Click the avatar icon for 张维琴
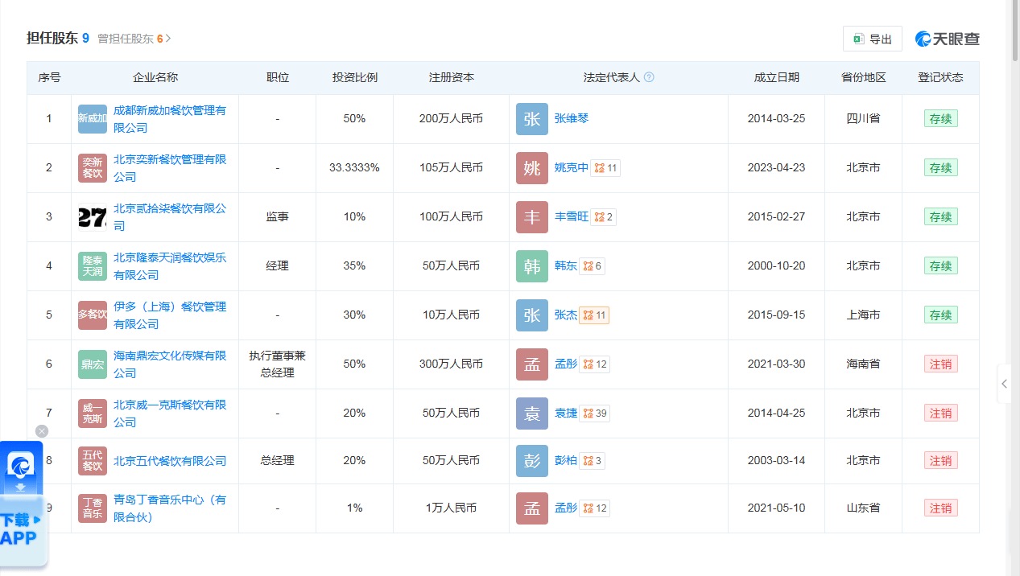The image size is (1020, 576). tap(531, 118)
